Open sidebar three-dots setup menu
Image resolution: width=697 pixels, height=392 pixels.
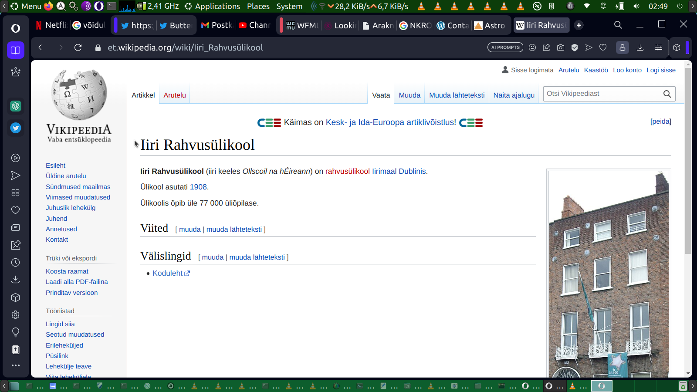pos(16,365)
